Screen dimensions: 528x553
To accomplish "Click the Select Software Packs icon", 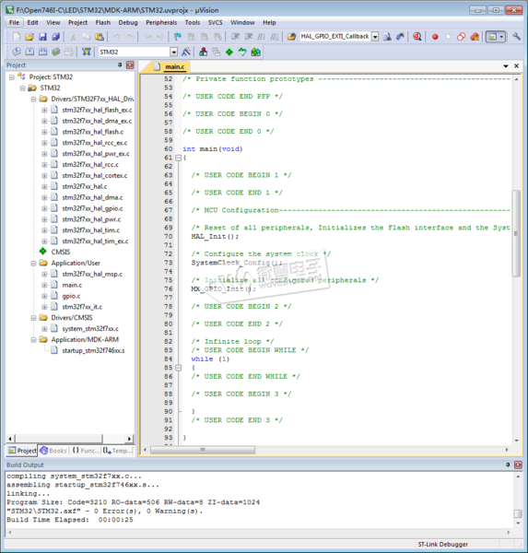I will pyautogui.click(x=242, y=53).
